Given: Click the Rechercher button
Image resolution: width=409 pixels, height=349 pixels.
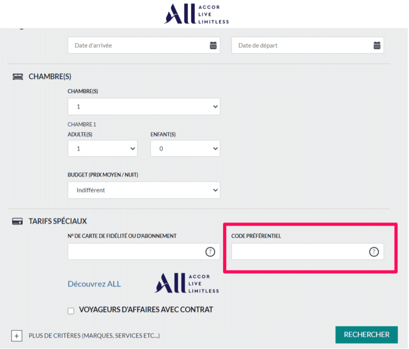Looking at the screenshot, I should 366,335.
